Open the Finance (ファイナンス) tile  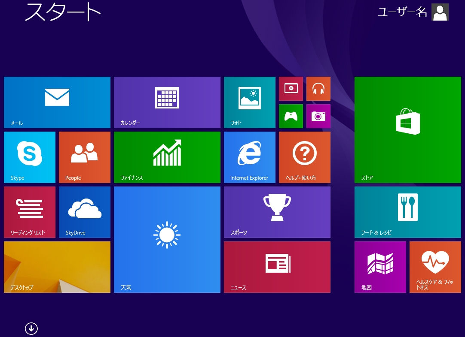[167, 157]
